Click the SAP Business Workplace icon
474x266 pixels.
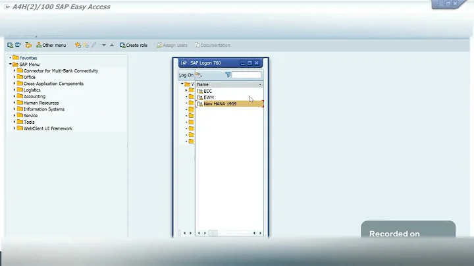28,45
